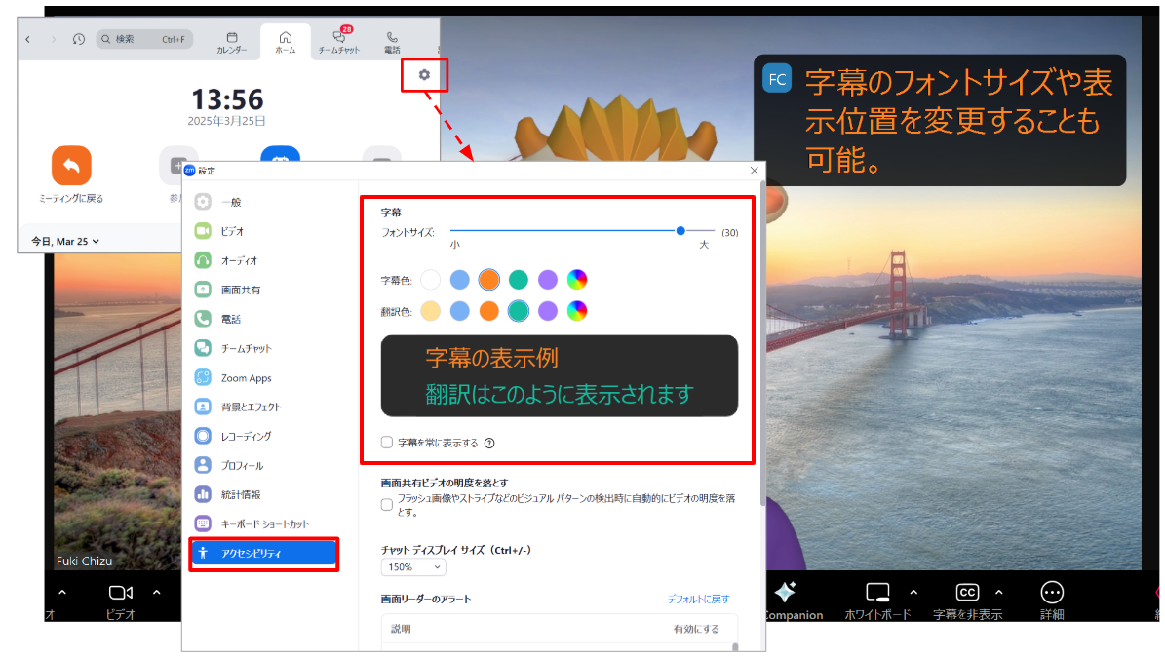
Task: Choose green caption color swatch
Action: pos(519,280)
